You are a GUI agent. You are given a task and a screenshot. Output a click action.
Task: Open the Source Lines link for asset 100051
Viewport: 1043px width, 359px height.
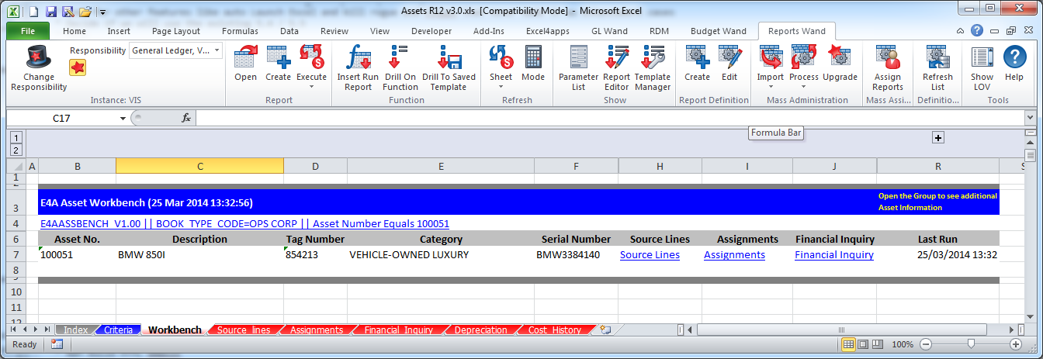point(650,254)
